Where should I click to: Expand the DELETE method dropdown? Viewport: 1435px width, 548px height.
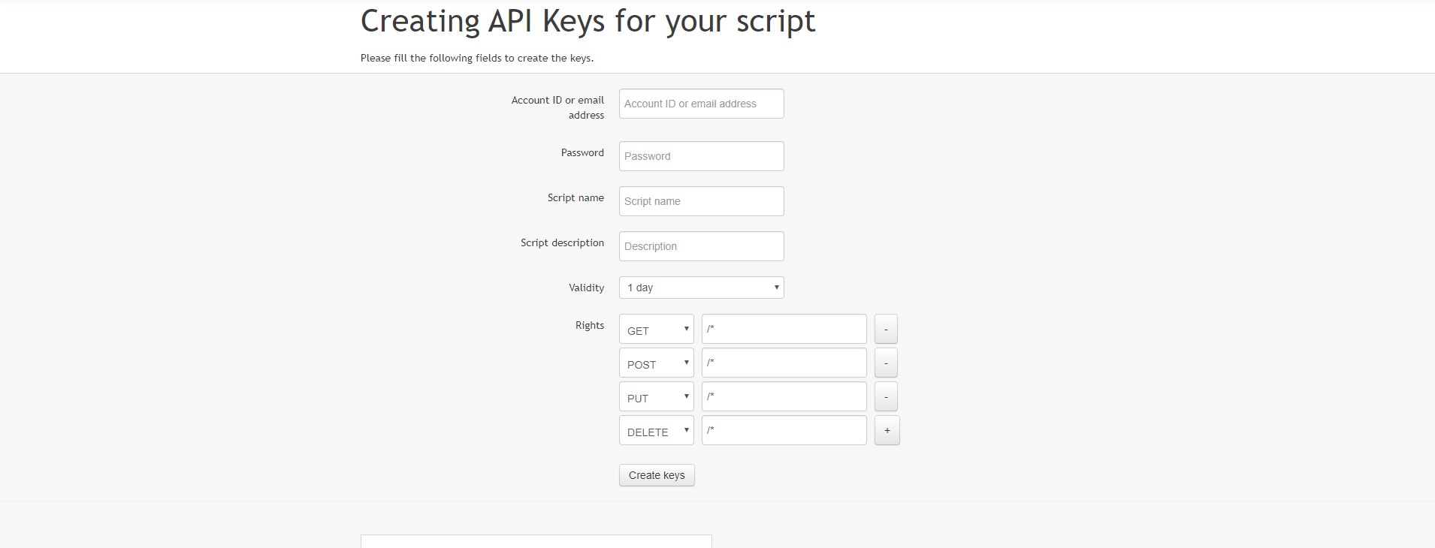(x=656, y=431)
